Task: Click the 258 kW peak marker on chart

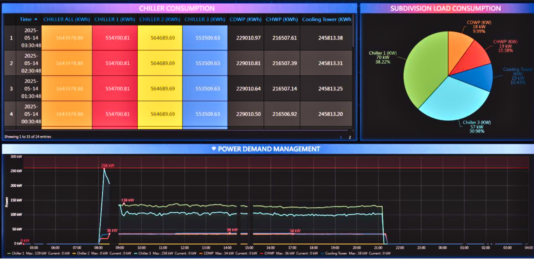Action: pos(104,169)
